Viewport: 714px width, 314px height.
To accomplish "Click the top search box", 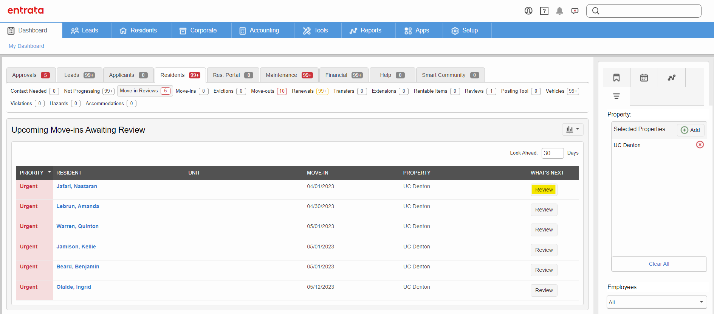I will pos(644,11).
